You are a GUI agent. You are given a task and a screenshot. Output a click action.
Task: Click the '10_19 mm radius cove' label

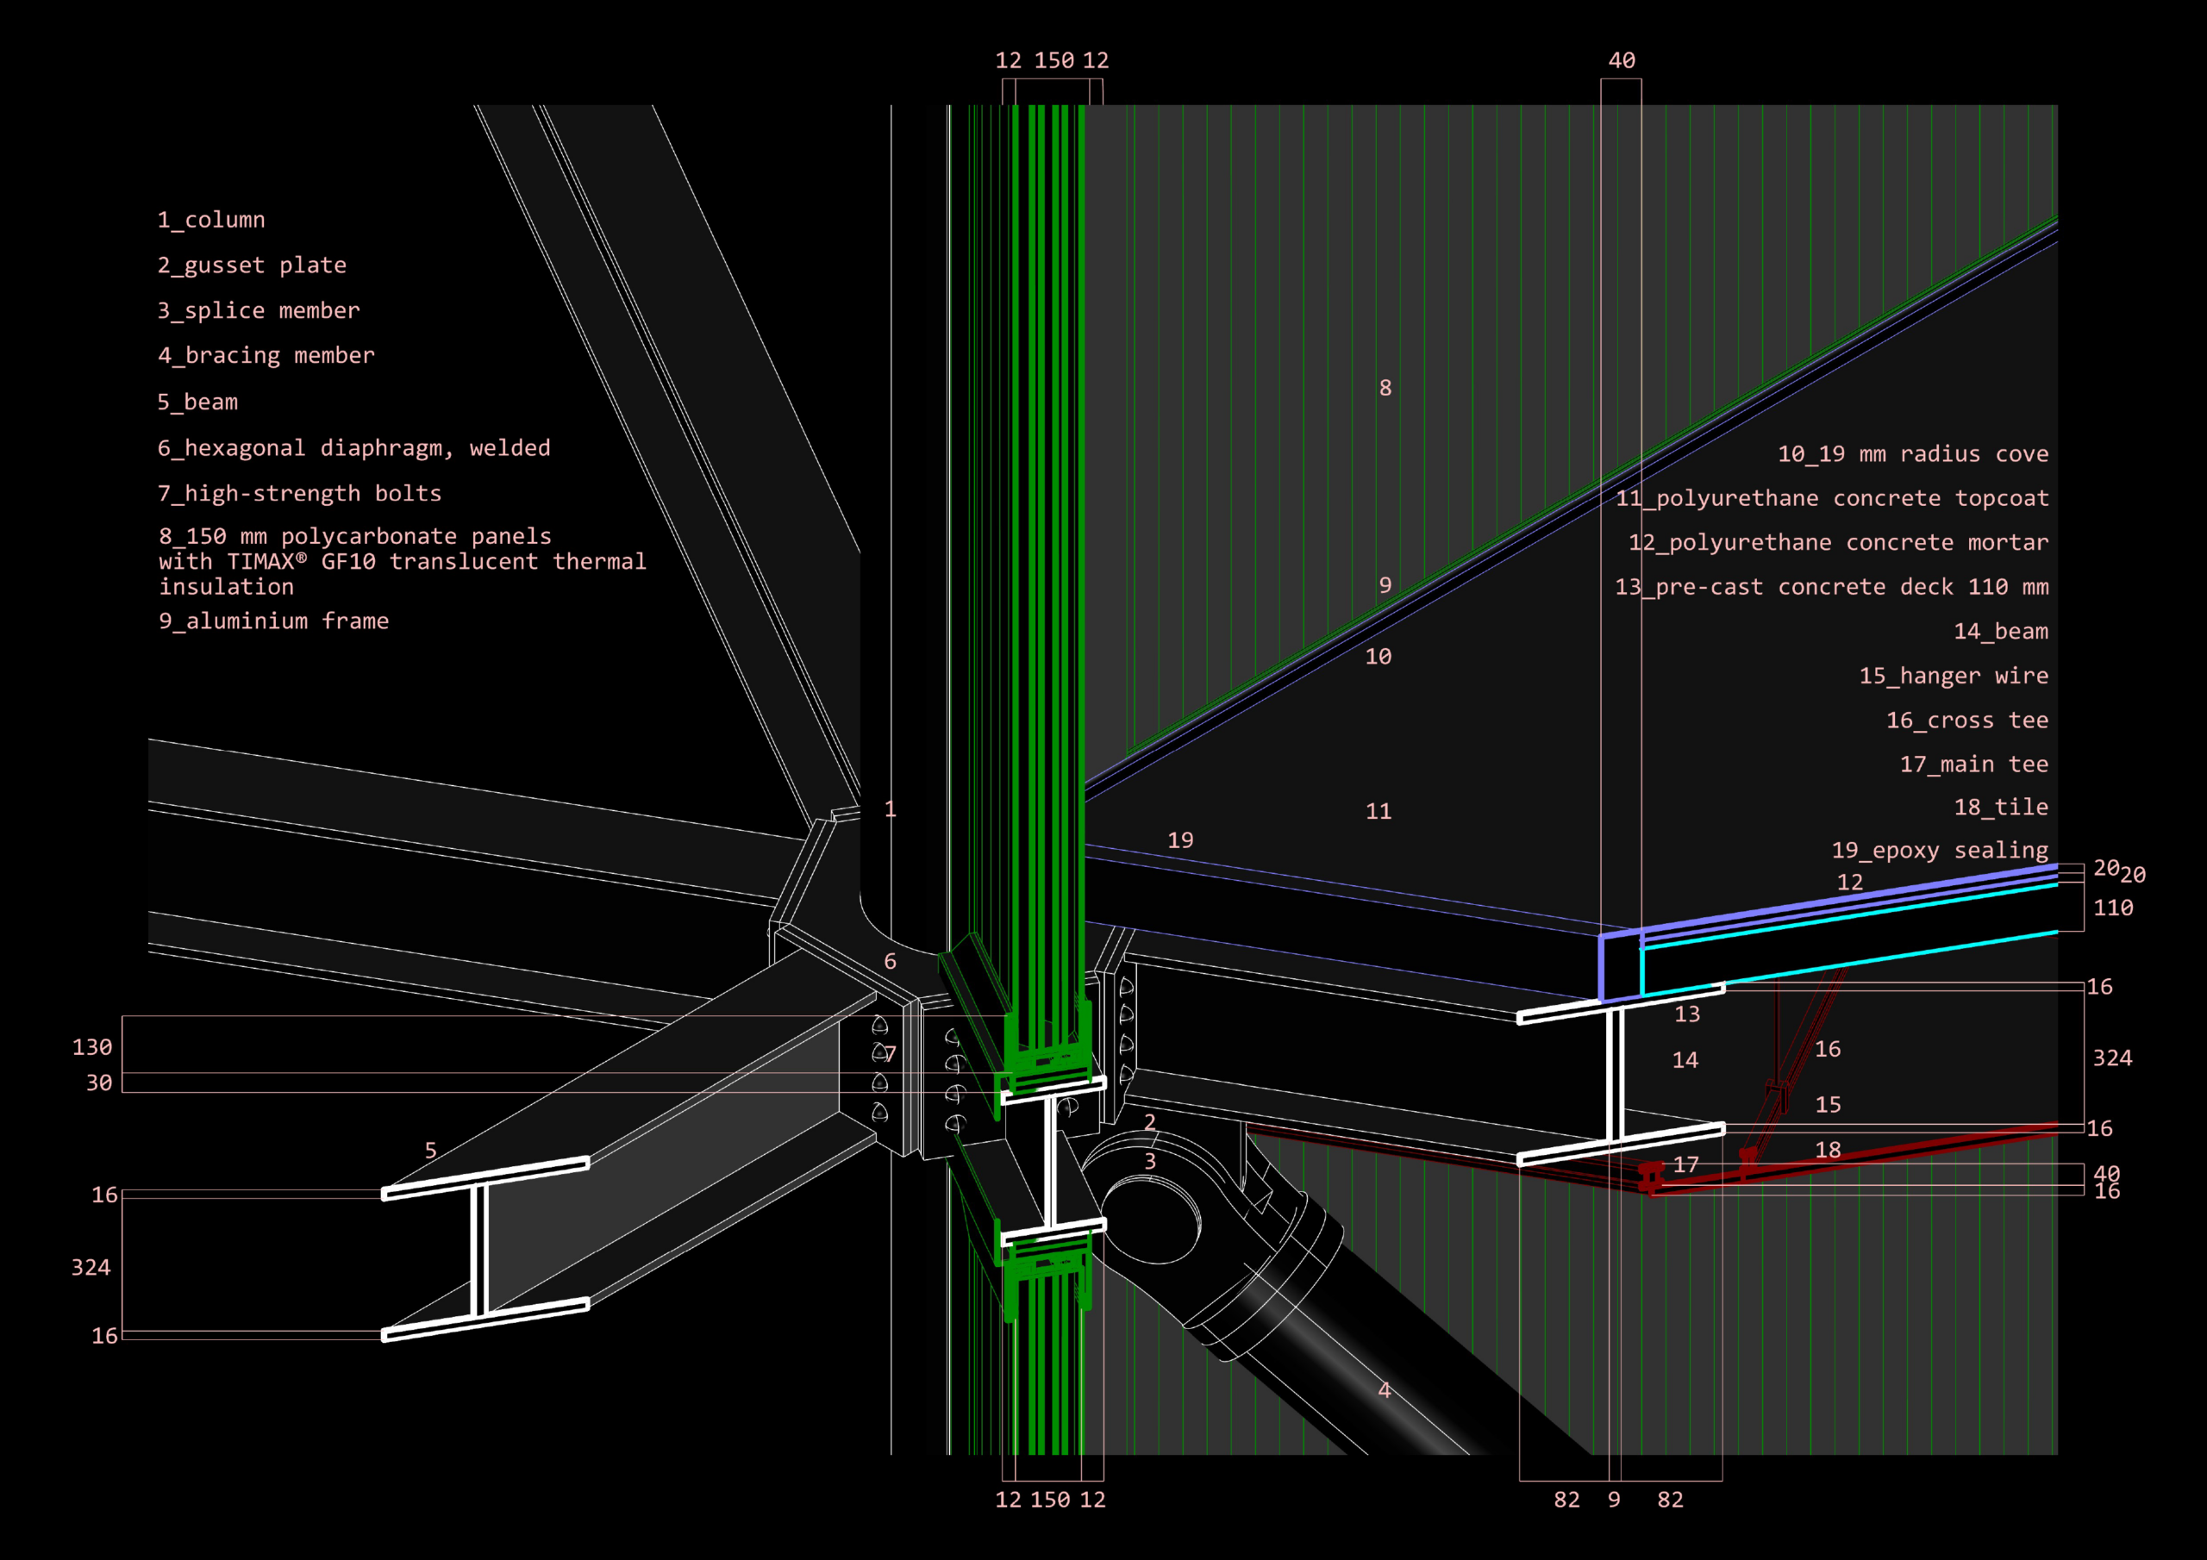(x=1912, y=453)
